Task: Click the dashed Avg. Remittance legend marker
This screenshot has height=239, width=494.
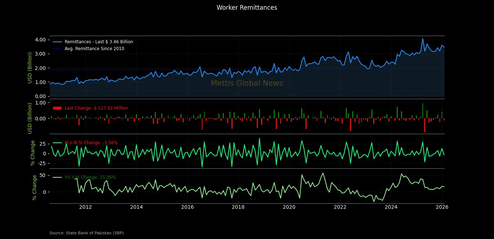Action: coord(58,49)
